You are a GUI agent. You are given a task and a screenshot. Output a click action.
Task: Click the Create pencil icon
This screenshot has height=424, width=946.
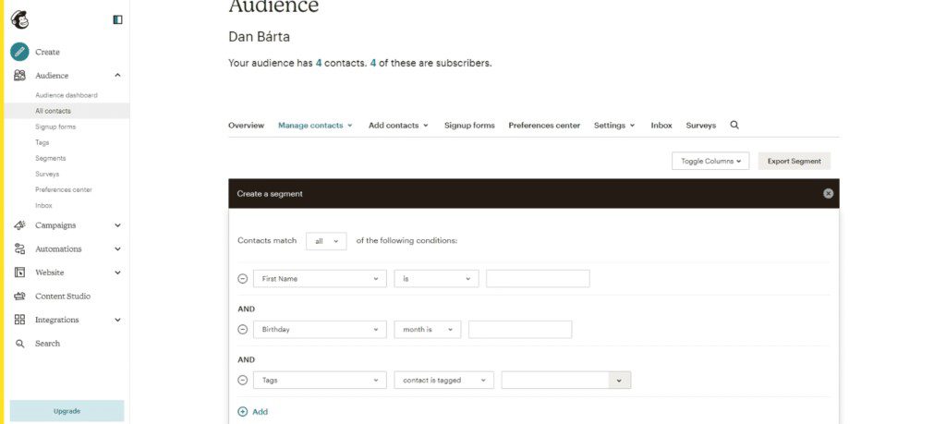(19, 52)
